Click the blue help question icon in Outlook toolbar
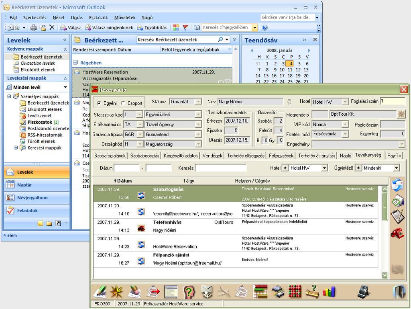 coord(265,28)
